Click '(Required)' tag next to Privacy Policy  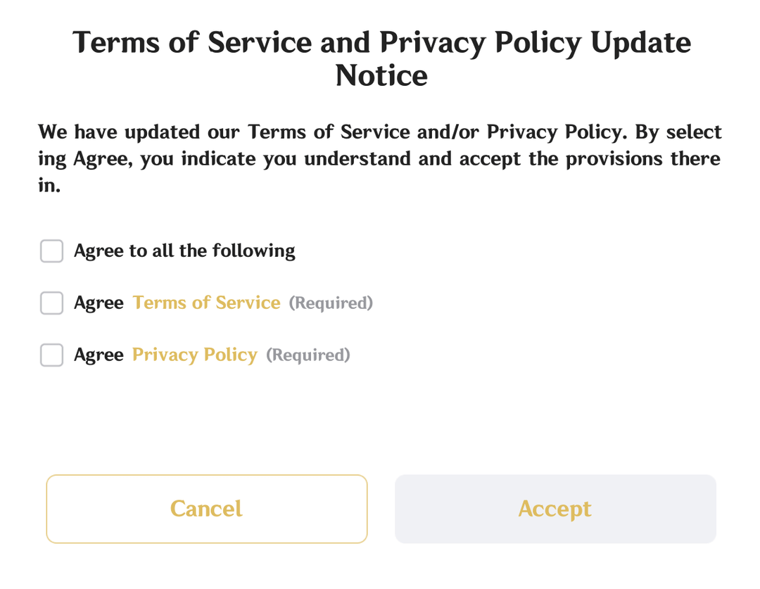pyautogui.click(x=308, y=355)
